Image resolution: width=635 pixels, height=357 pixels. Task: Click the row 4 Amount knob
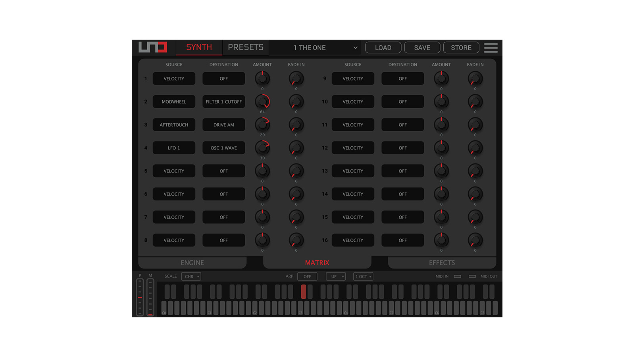(x=262, y=148)
